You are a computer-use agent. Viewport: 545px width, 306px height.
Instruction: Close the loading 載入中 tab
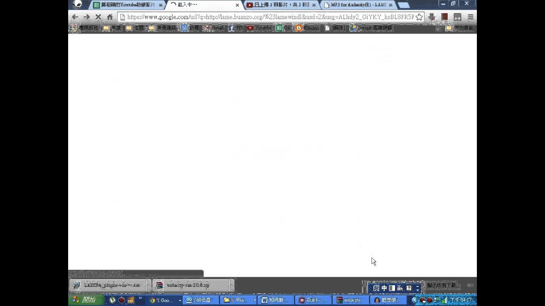[x=237, y=5]
